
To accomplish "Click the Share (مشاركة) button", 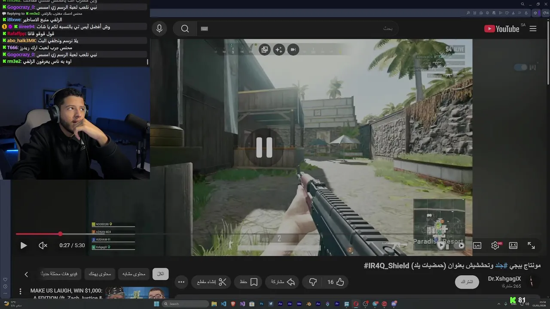I will 282,282.
